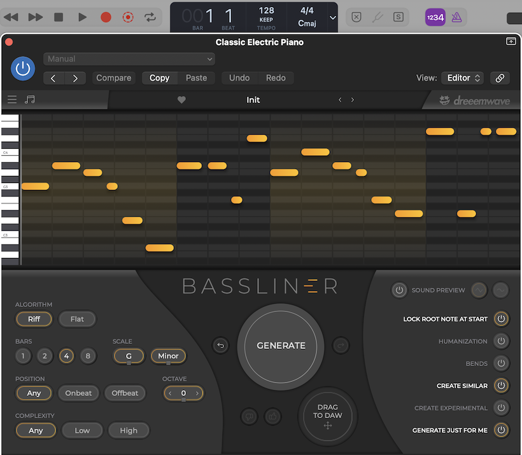The image size is (522, 455).
Task: Click the thumbs up icon
Action: tap(272, 416)
